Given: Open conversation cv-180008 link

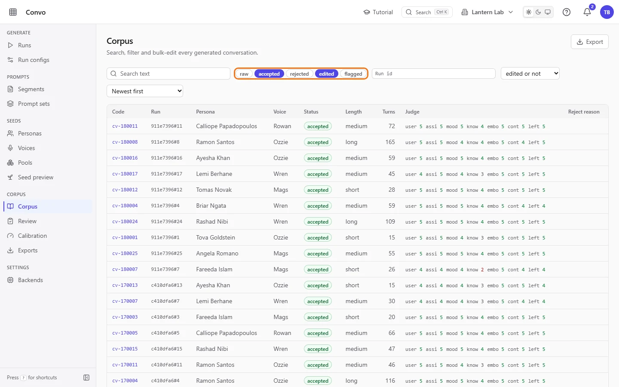Looking at the screenshot, I should [125, 142].
